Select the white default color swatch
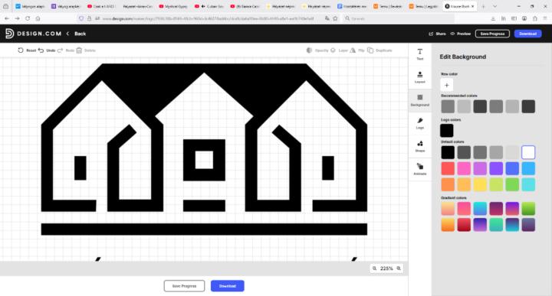 528,152
